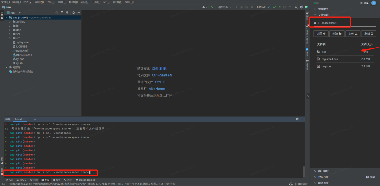Open terminal sessions dropdown chevron
Image resolution: width=380 pixels, height=186 pixels.
pos(35,119)
